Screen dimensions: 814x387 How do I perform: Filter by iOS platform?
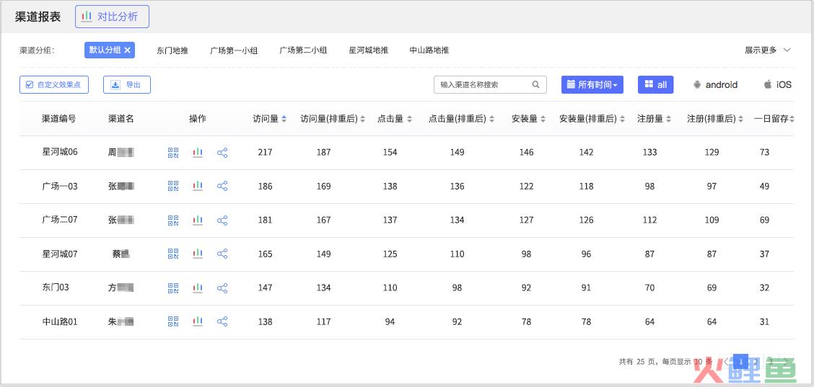coord(777,85)
